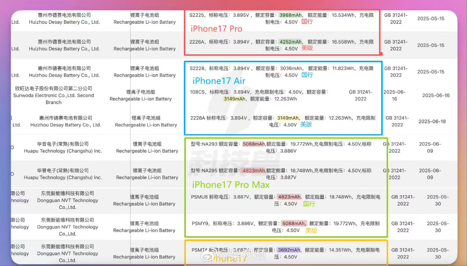Viewport: 467px width, 266px height.
Task: Click the 2025-05-30 date in the PSMY9 row
Action: tap(438, 227)
